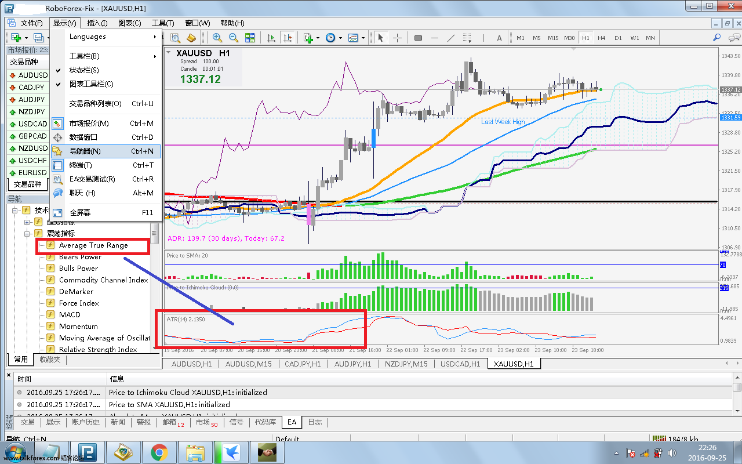
Task: Switch chart to H4 timeframe
Action: [602, 38]
